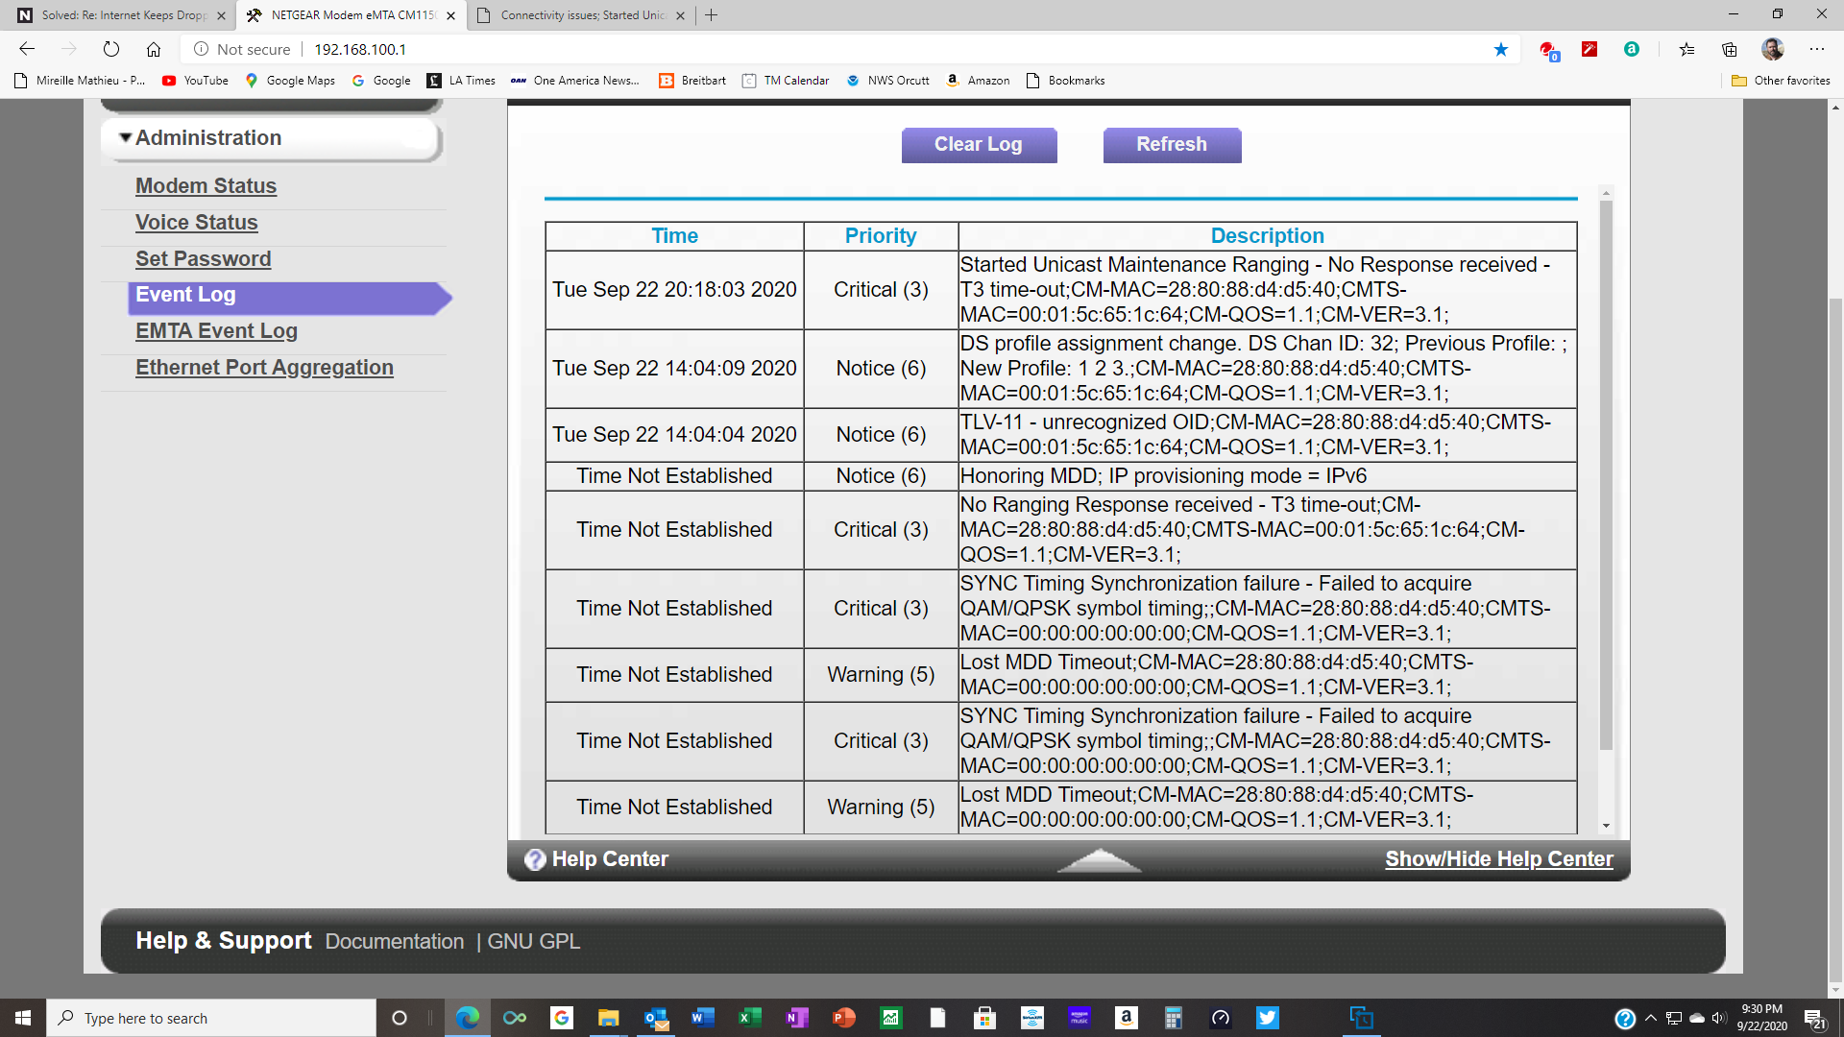Open the Other favorites folder
The width and height of the screenshot is (1844, 1037).
coord(1782,81)
